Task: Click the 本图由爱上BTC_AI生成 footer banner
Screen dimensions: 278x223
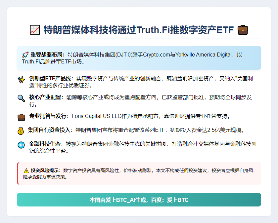Action: click(139, 200)
